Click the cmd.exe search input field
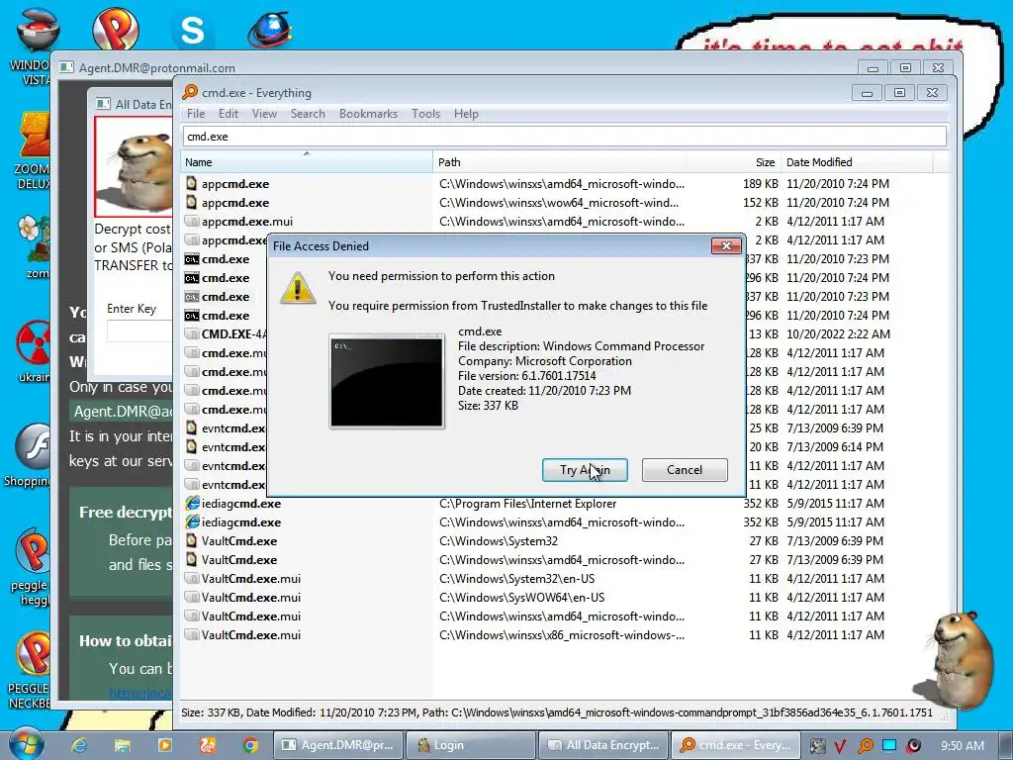The height and width of the screenshot is (760, 1013). pos(565,137)
